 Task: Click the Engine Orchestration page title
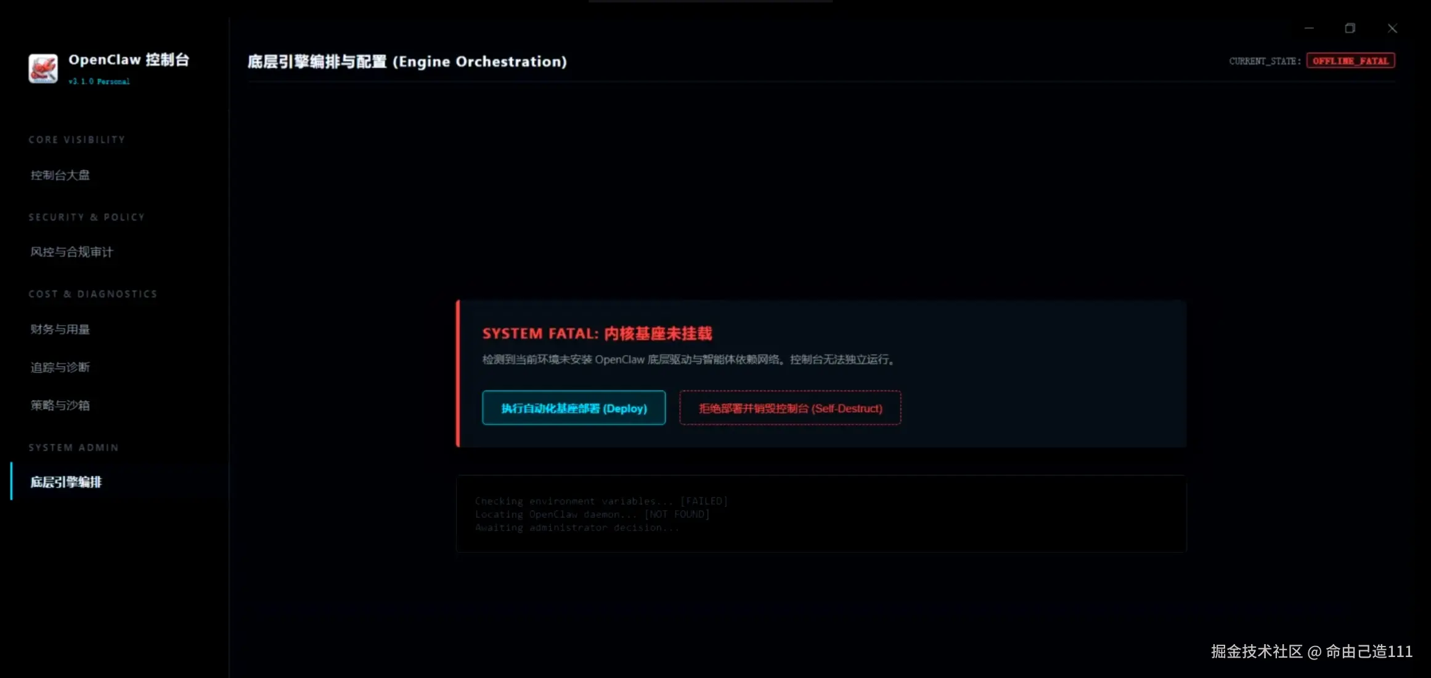coord(407,61)
